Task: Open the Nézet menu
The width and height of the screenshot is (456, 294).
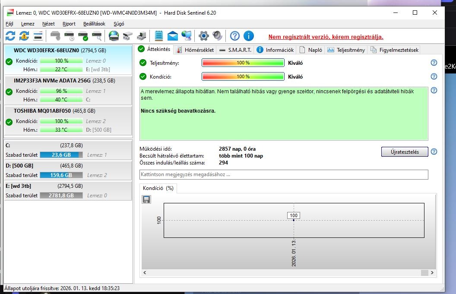Action: pos(48,24)
